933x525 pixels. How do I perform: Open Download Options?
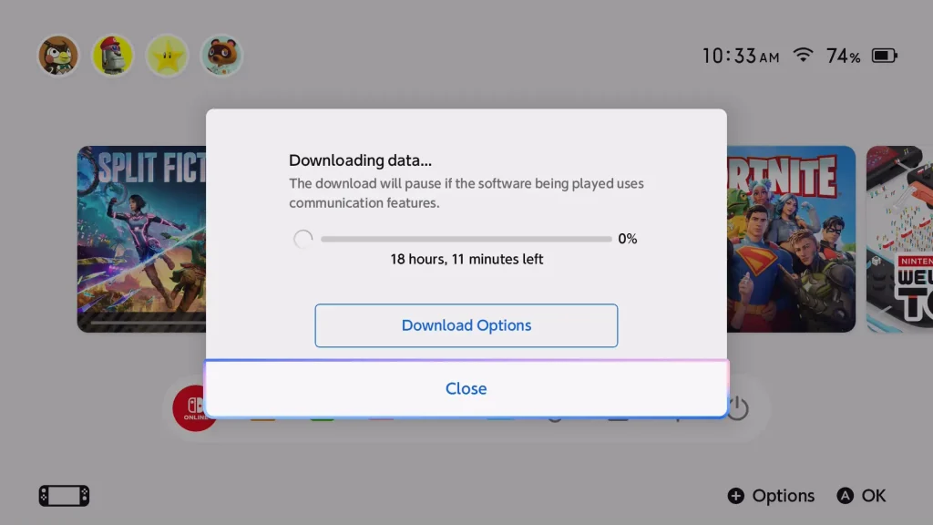[466, 325]
